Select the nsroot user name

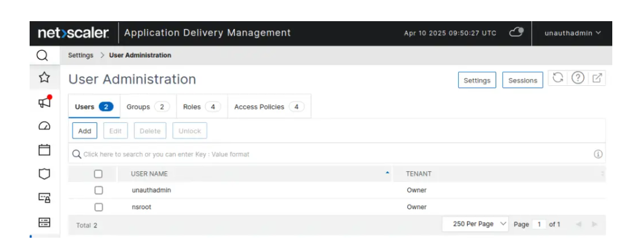(141, 207)
